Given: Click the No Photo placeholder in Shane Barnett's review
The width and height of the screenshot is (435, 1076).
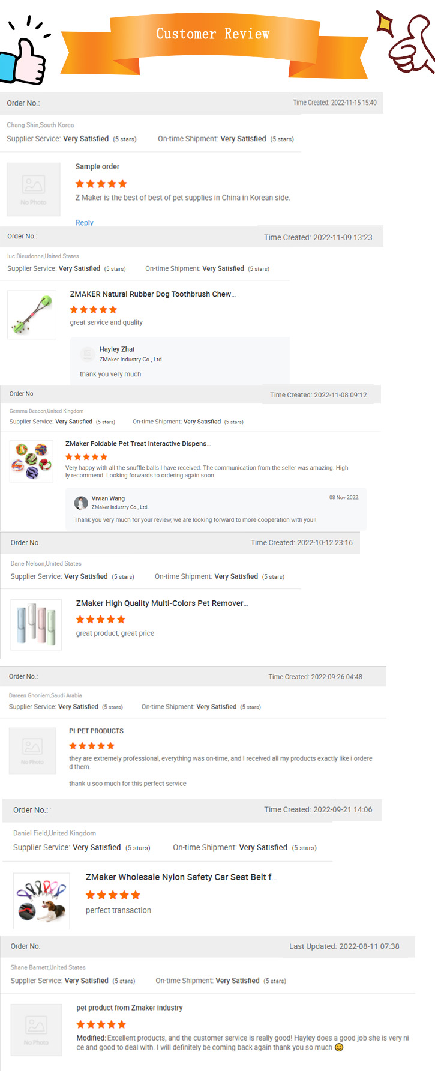Looking at the screenshot, I should pos(36,1030).
